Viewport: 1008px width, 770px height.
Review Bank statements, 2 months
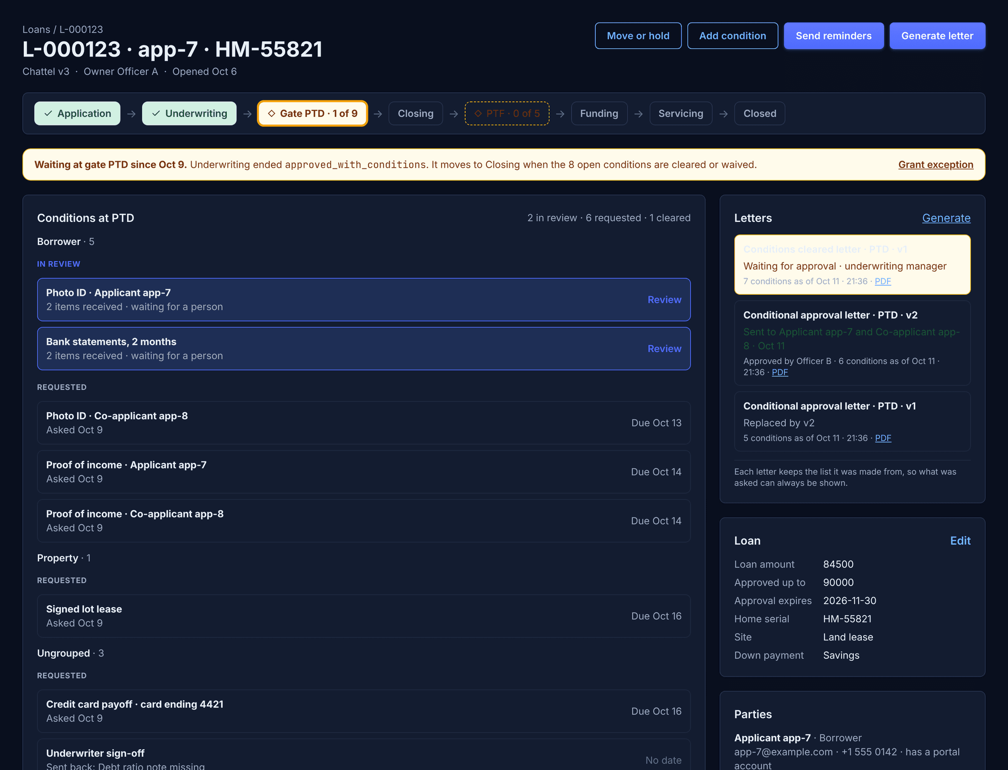pyautogui.click(x=664, y=349)
